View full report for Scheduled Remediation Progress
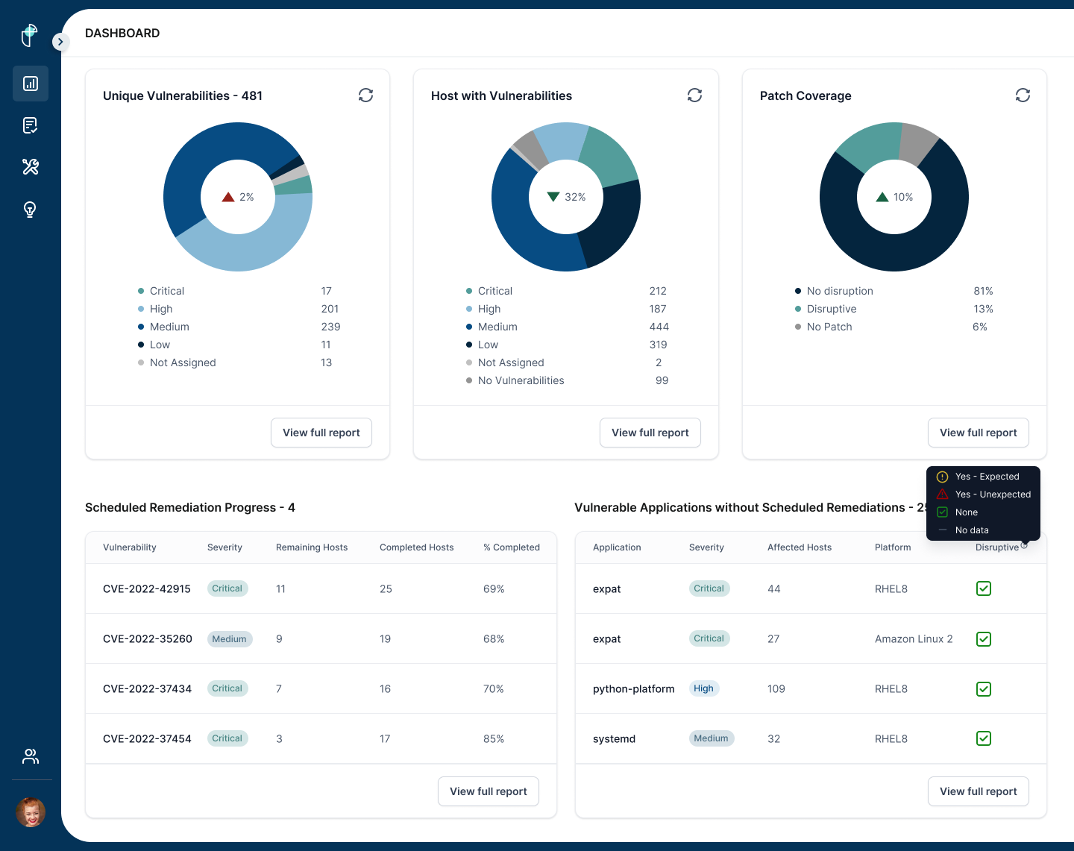 coord(489,791)
